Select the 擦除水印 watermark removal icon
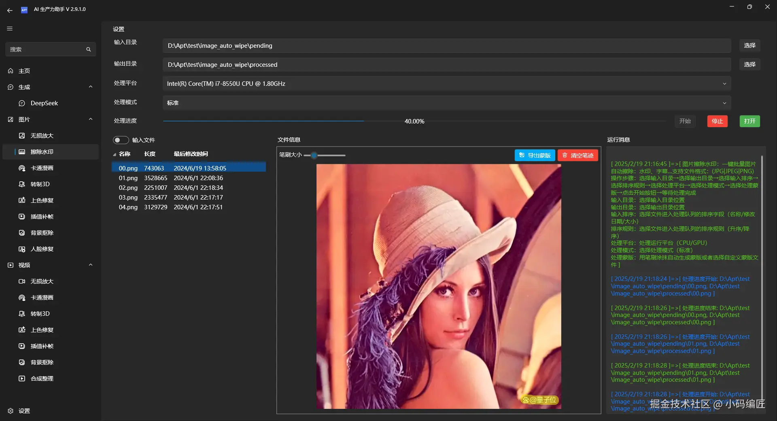 click(x=22, y=152)
